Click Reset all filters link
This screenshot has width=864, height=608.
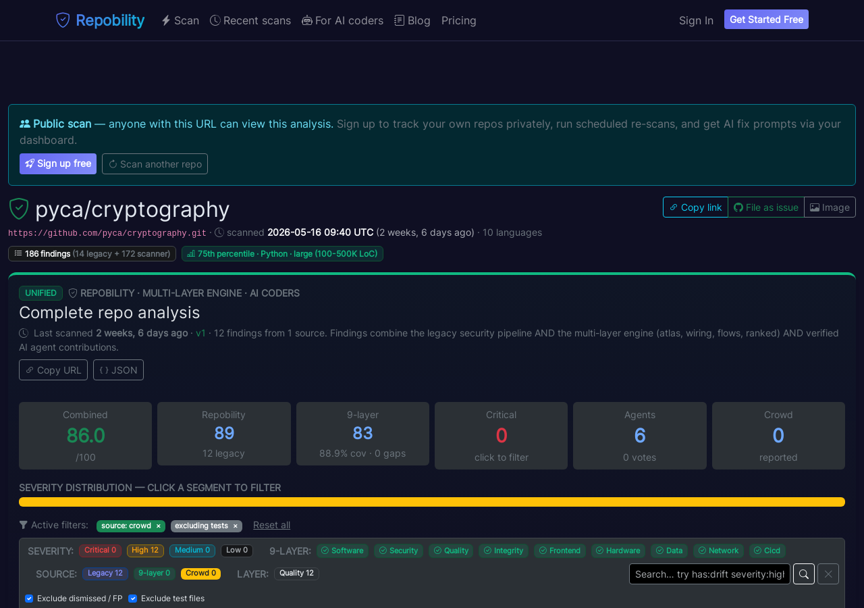click(x=271, y=525)
